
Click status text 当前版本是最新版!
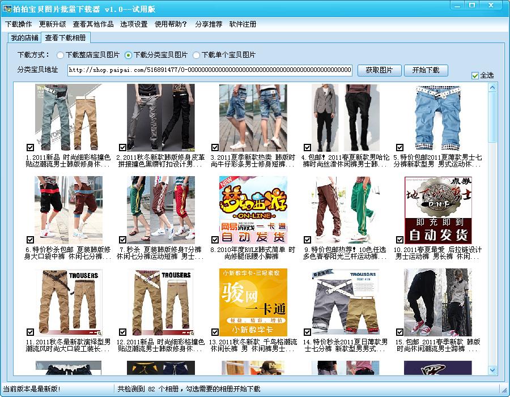pyautogui.click(x=32, y=389)
